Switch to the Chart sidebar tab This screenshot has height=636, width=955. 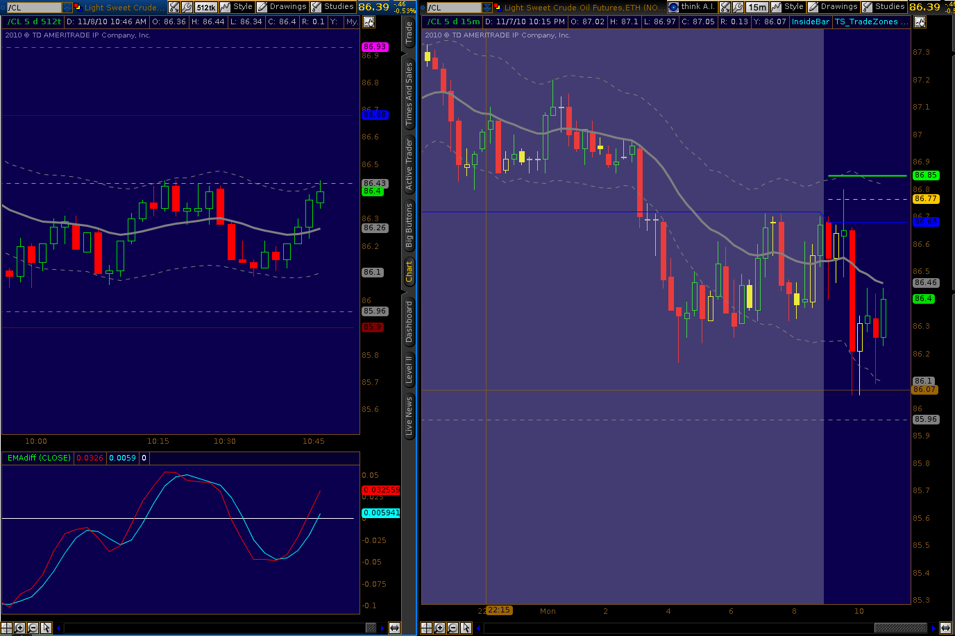[x=409, y=271]
